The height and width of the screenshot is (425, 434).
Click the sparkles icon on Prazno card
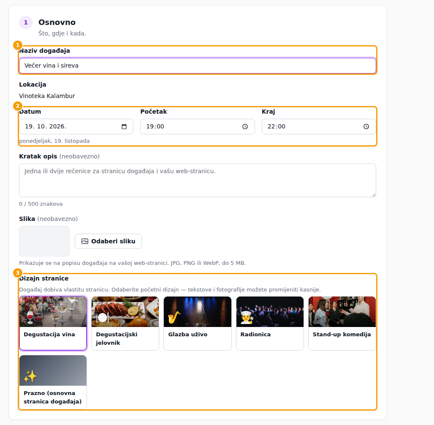(30, 376)
